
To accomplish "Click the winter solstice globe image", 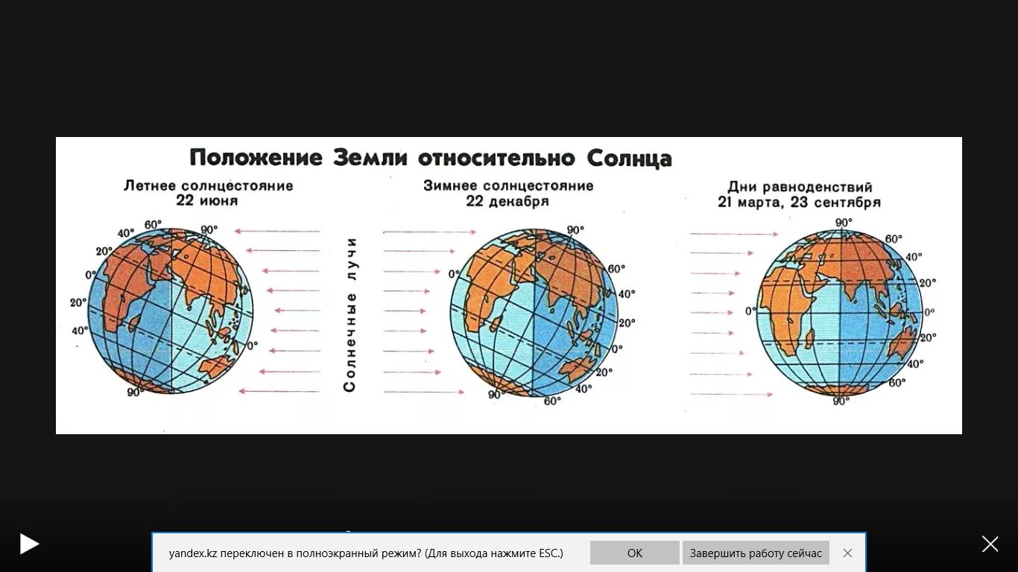I will coord(534,313).
